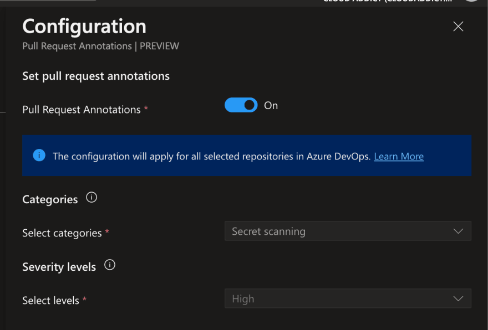Click the 'Select levels' label

coord(50,301)
